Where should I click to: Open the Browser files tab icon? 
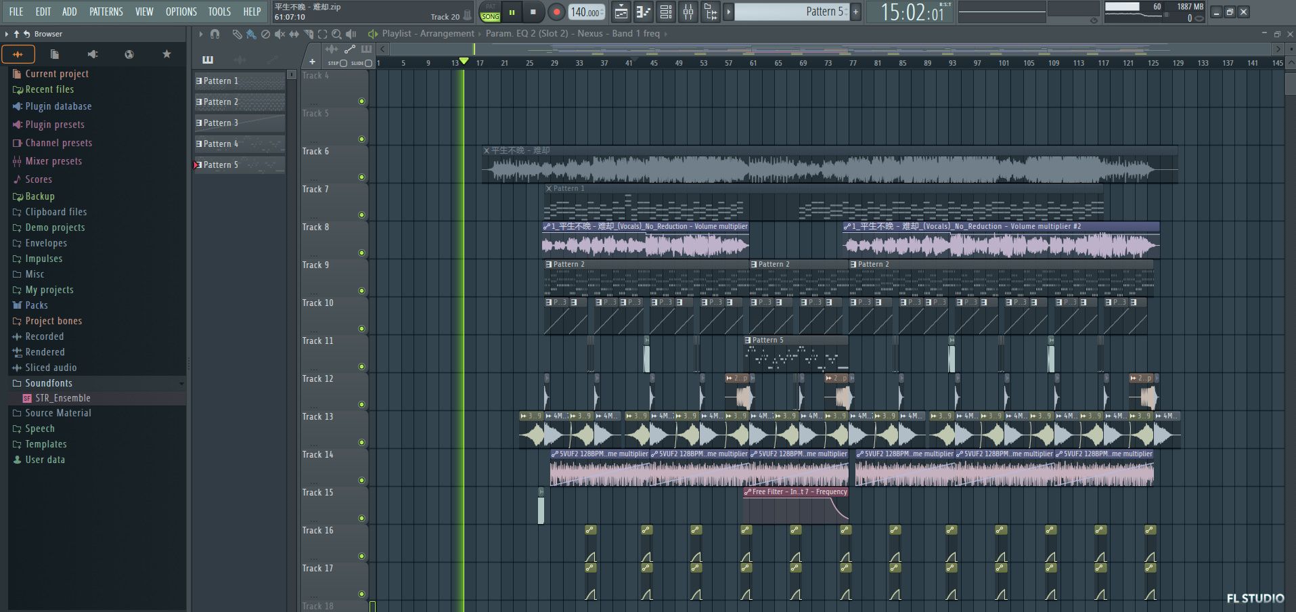click(x=55, y=54)
